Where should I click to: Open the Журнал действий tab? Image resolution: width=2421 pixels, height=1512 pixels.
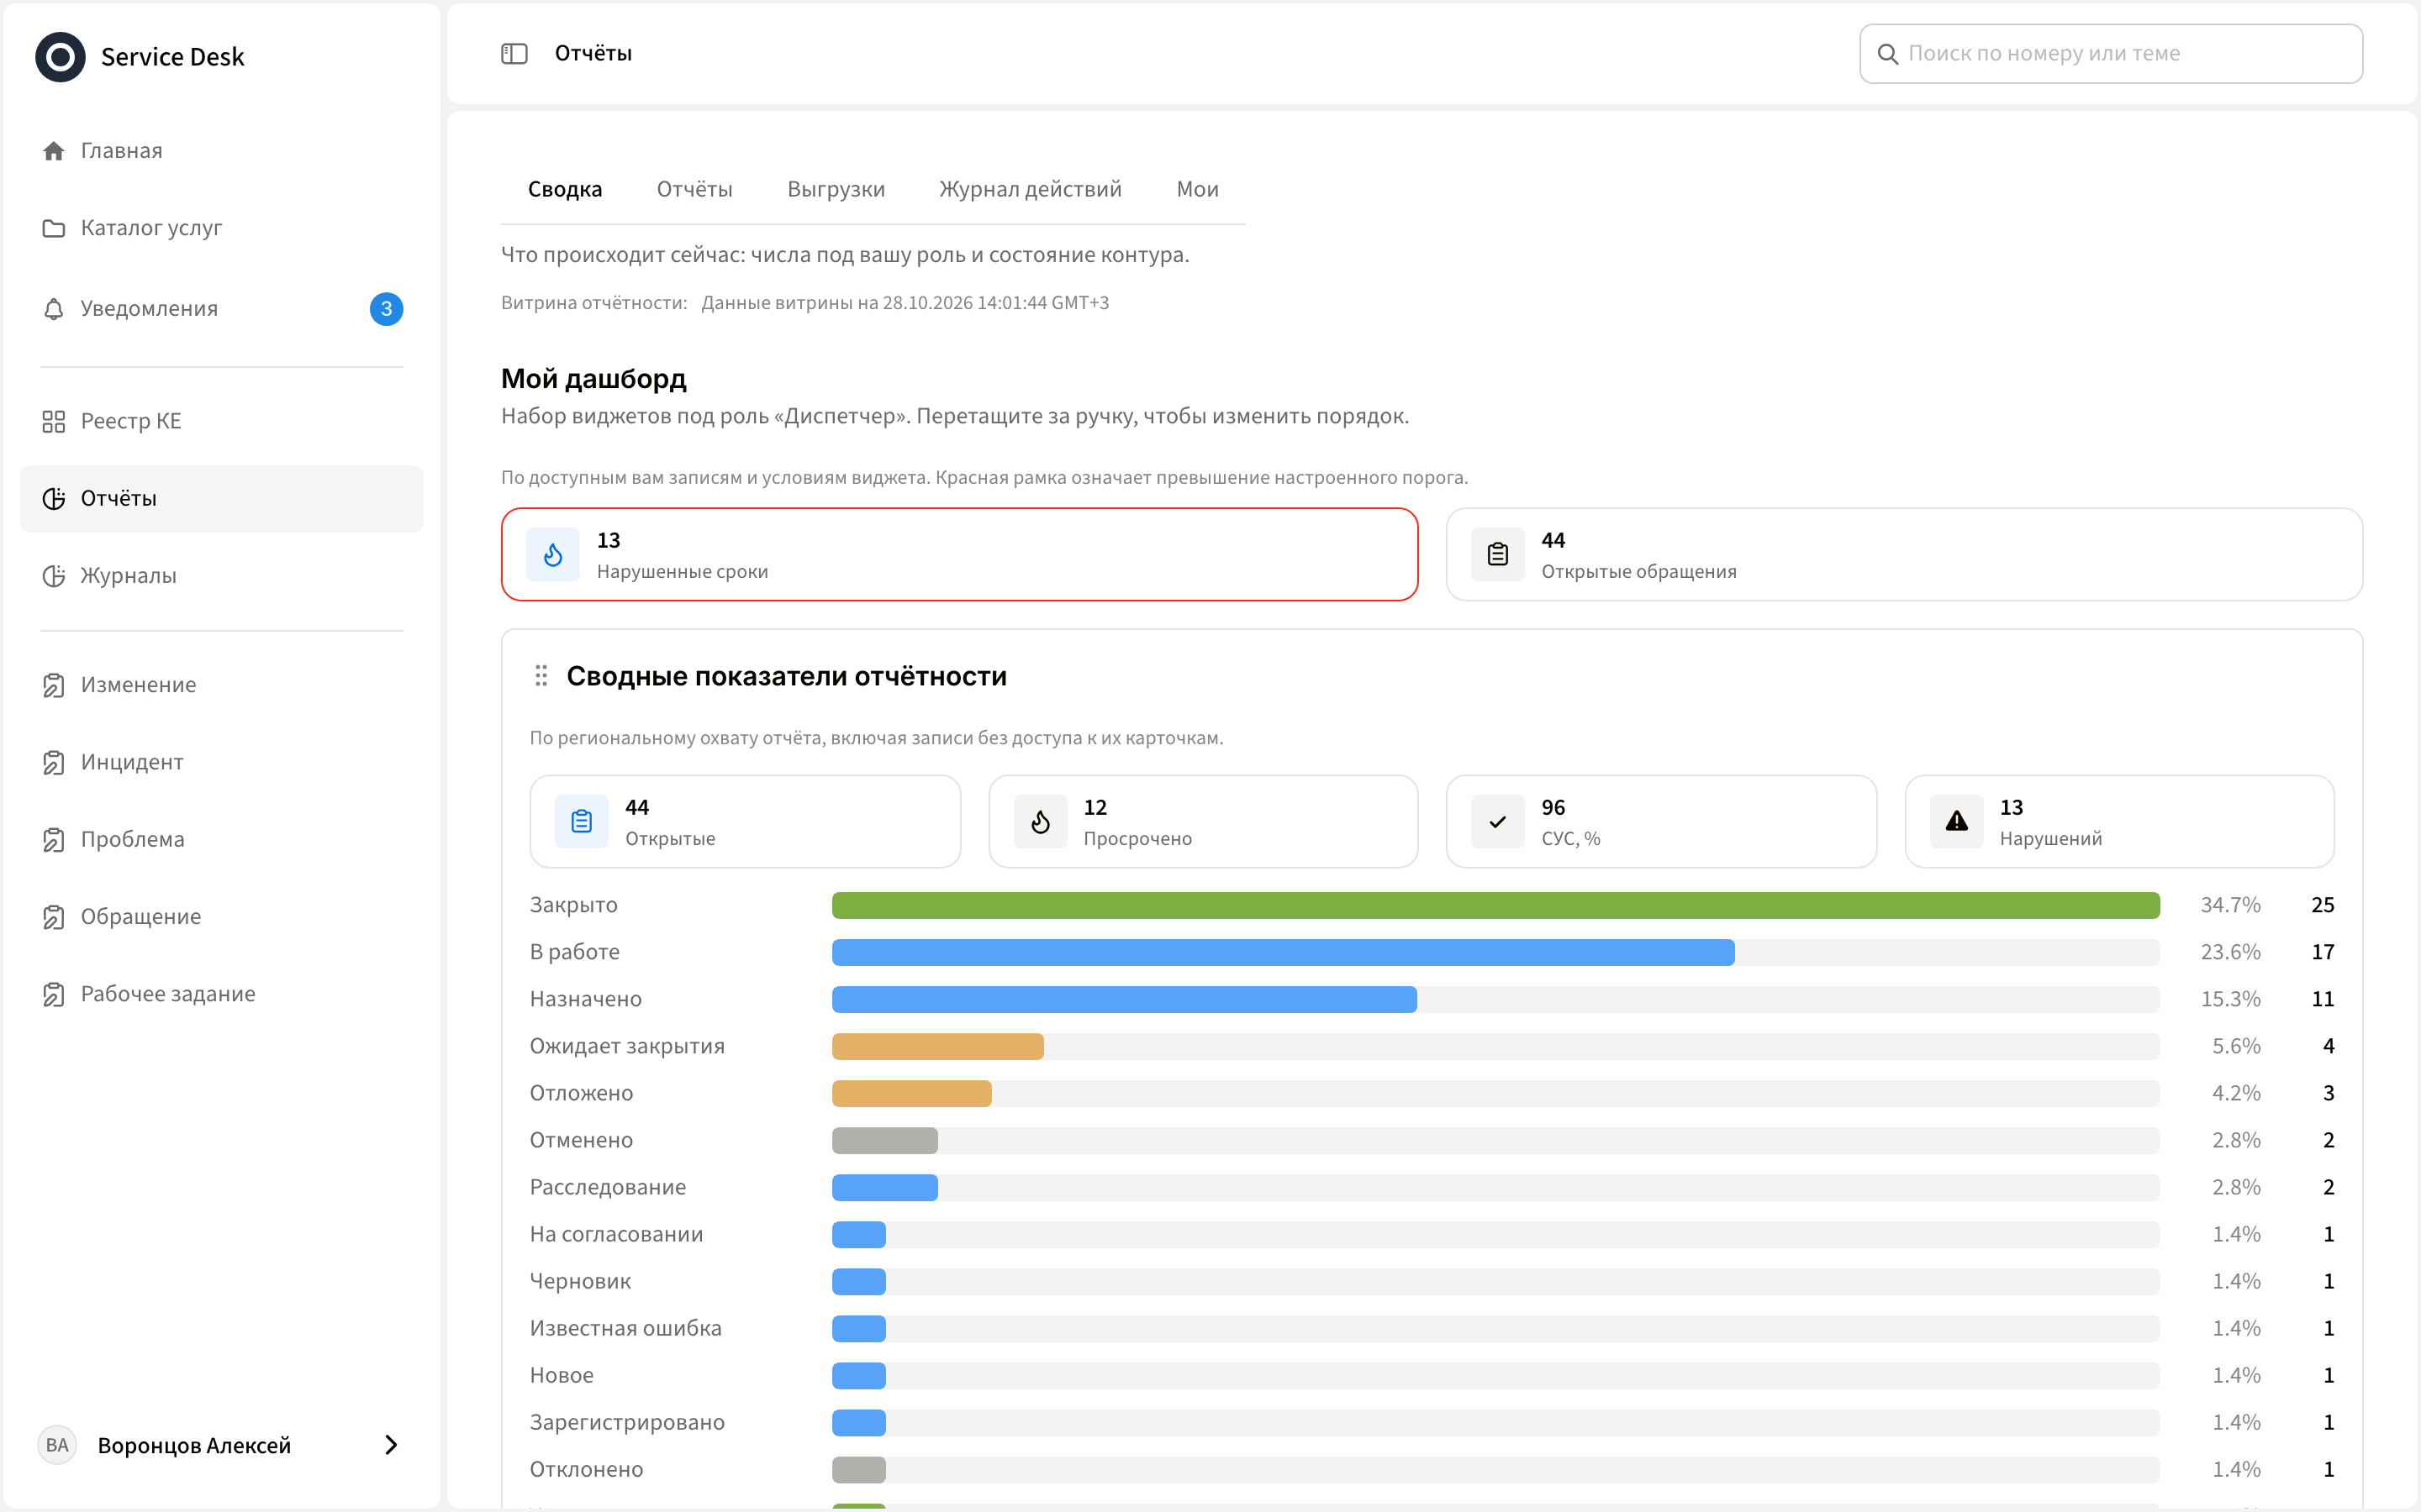coord(1031,189)
